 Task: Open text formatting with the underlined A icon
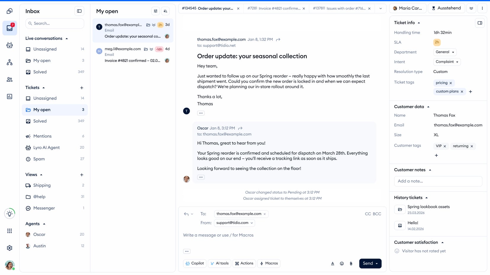coord(333,263)
